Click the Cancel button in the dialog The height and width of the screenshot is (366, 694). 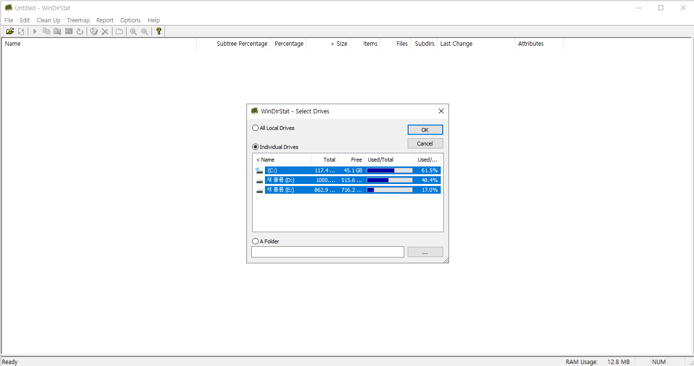[425, 144]
